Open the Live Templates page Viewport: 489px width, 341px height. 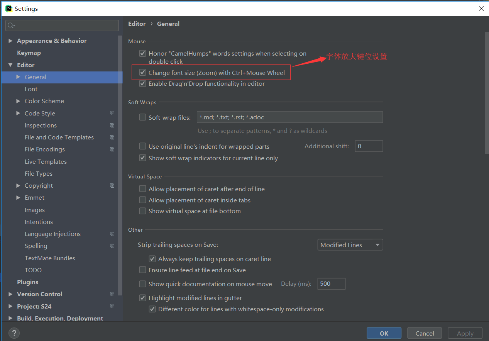pyautogui.click(x=46, y=161)
